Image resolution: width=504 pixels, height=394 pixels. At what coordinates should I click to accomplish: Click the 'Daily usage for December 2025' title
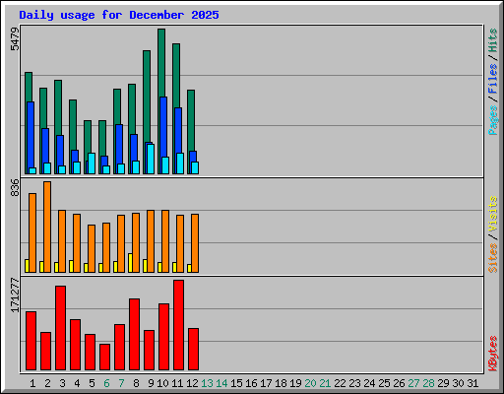point(119,15)
